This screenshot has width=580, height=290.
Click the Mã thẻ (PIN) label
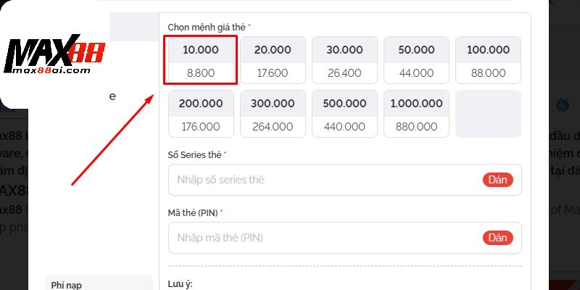click(193, 213)
